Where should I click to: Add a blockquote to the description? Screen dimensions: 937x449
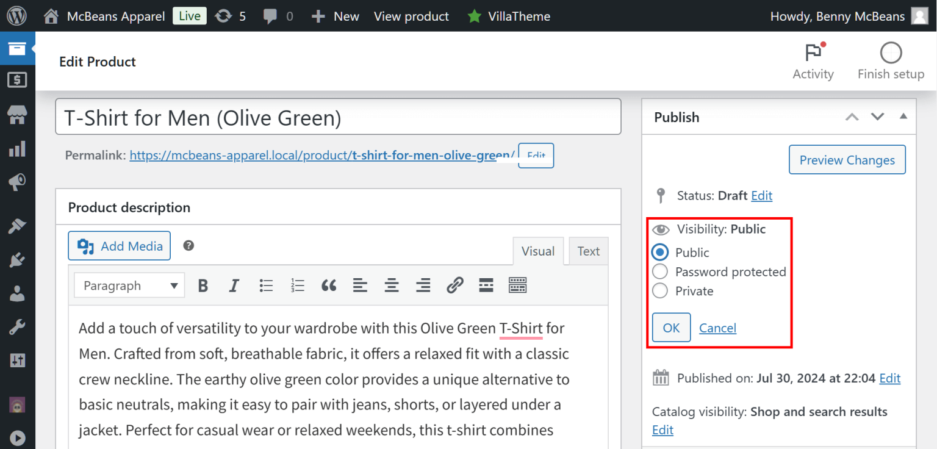[329, 285]
